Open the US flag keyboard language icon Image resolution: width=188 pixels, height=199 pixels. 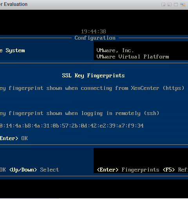(x=183, y=5)
